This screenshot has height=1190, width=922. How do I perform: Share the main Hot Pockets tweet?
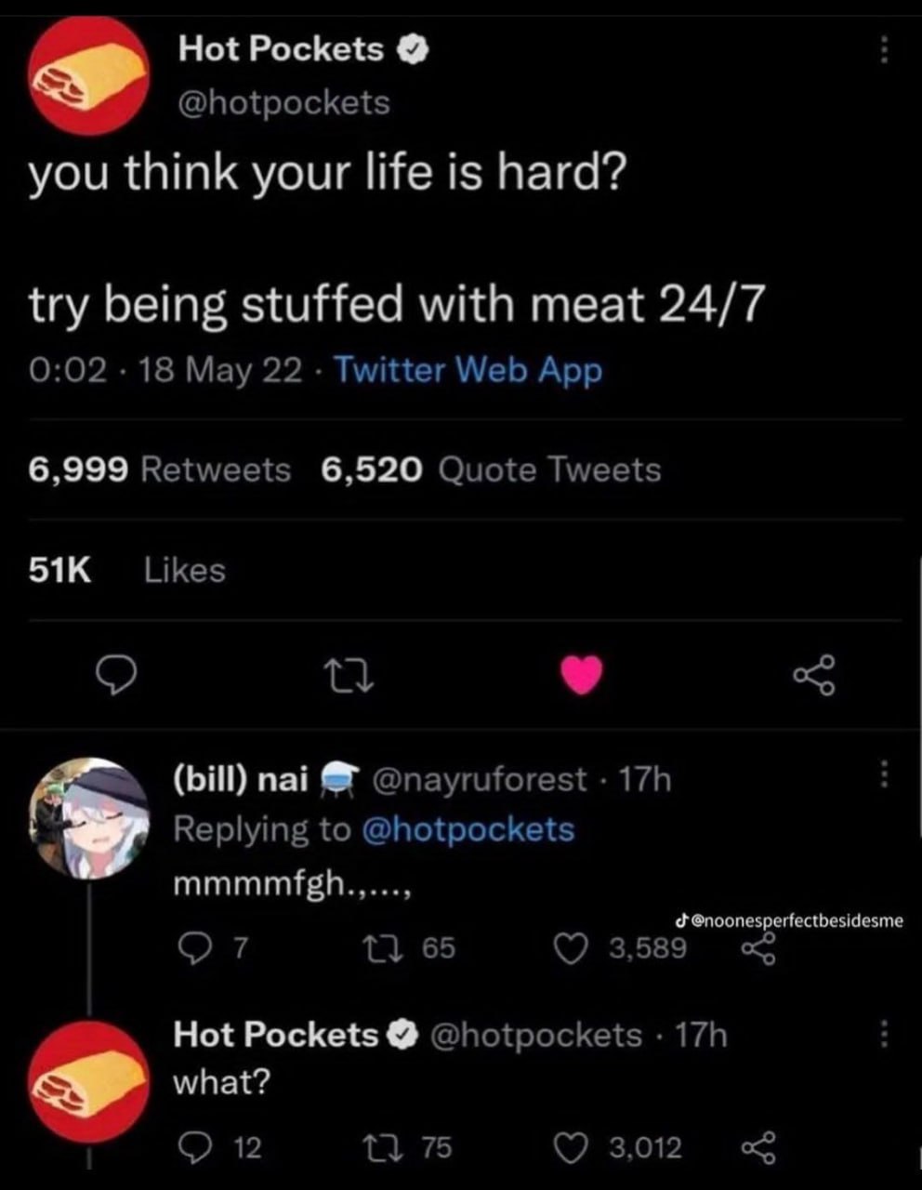pyautogui.click(x=814, y=675)
